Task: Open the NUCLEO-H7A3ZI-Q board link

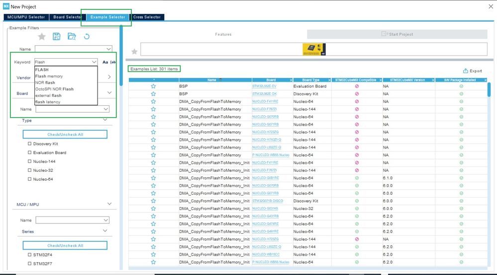Action: click(267, 139)
